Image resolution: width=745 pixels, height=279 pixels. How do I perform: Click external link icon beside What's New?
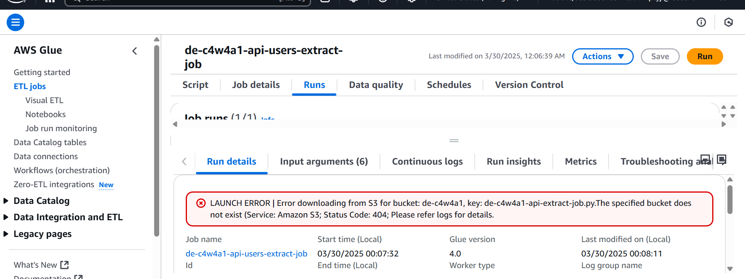point(65,265)
